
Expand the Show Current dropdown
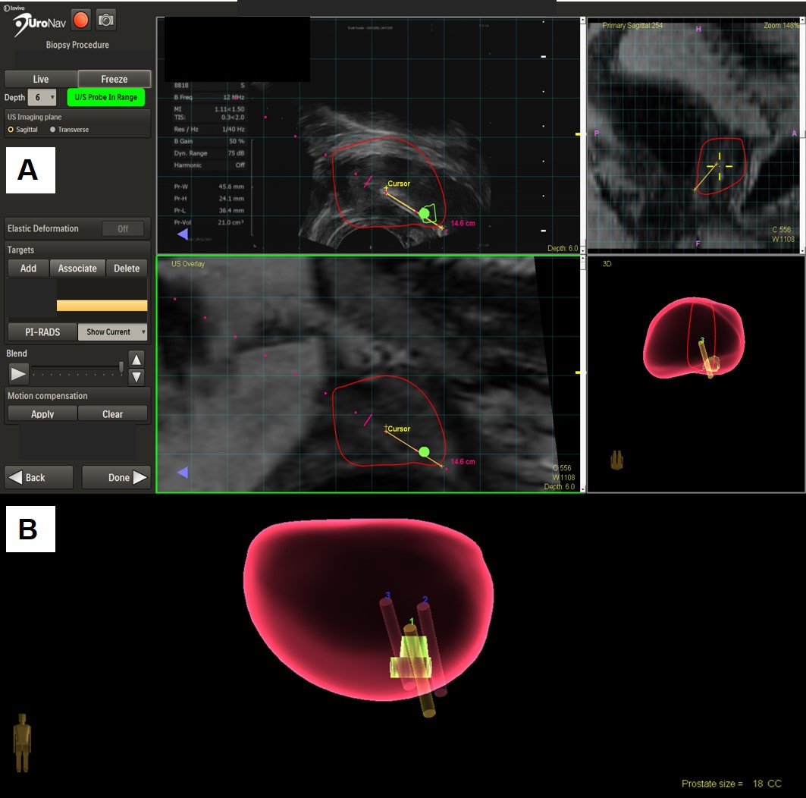(113, 332)
